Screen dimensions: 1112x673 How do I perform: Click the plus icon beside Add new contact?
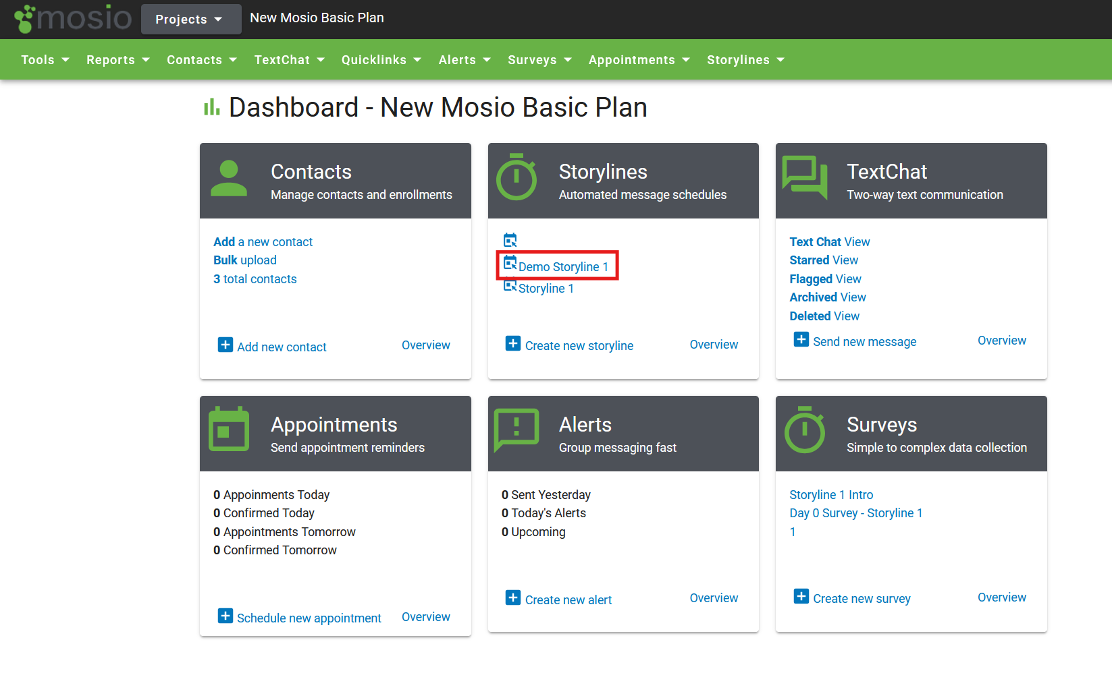point(226,345)
